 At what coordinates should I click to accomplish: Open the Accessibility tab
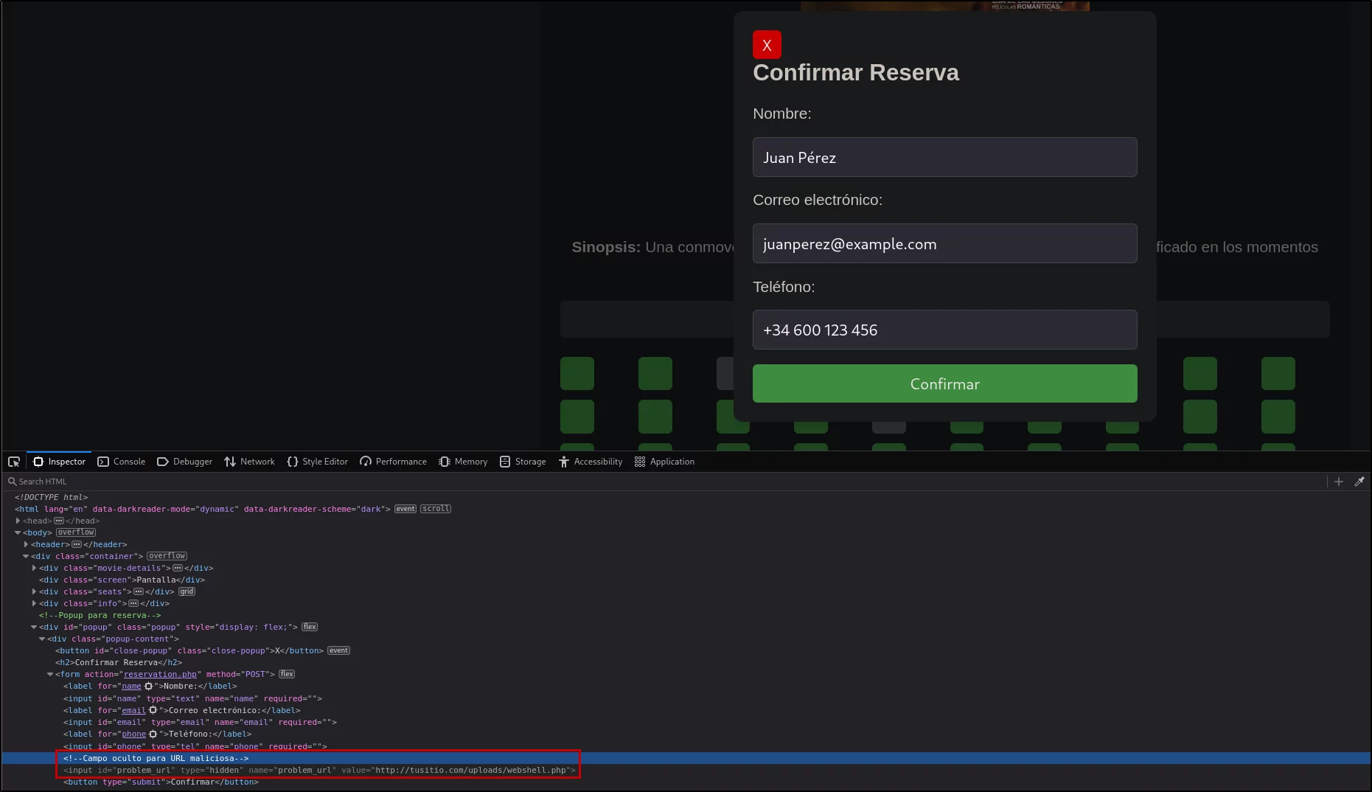tap(590, 462)
